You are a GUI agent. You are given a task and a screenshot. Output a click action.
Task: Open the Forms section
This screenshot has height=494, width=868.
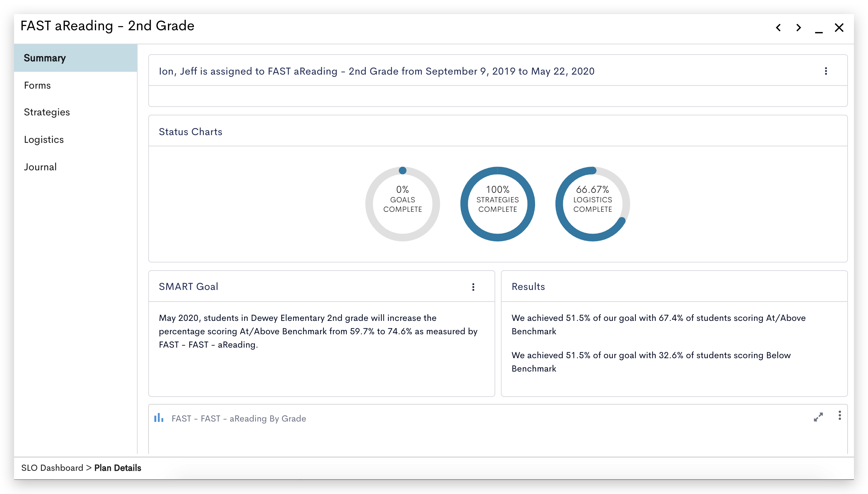coord(37,85)
